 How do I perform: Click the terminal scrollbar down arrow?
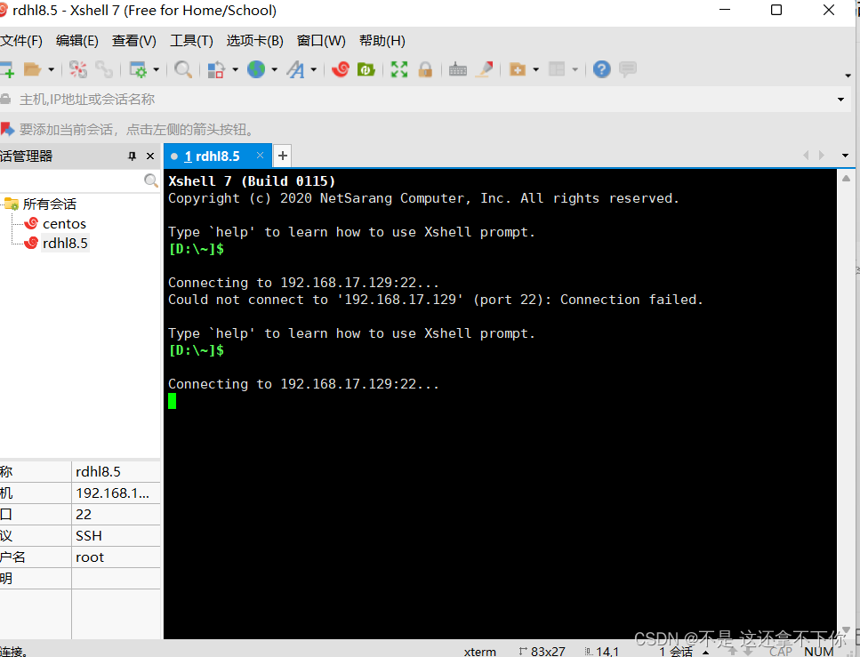pyautogui.click(x=846, y=629)
